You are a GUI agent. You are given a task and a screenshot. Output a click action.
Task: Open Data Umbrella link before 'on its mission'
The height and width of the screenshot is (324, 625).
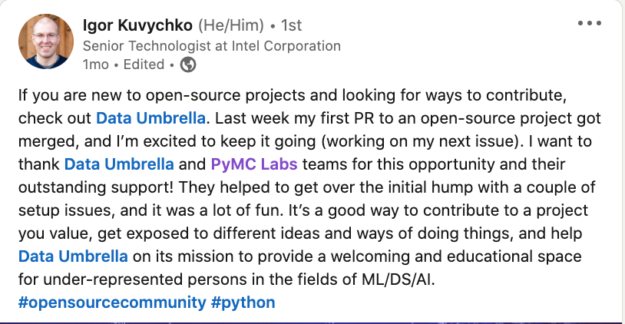(x=72, y=256)
